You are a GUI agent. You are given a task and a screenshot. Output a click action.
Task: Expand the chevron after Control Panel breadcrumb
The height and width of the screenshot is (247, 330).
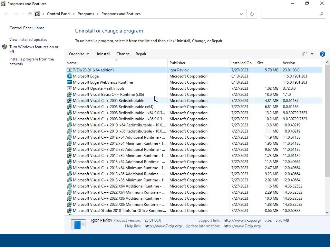tap(74, 14)
